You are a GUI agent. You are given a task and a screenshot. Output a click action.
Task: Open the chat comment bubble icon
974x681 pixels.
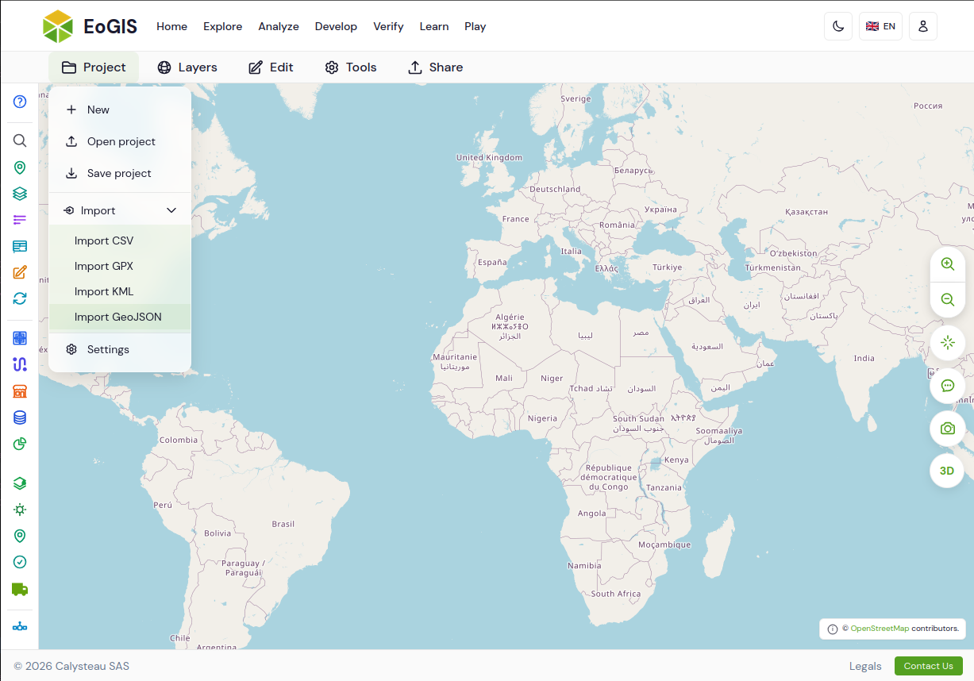coord(947,386)
